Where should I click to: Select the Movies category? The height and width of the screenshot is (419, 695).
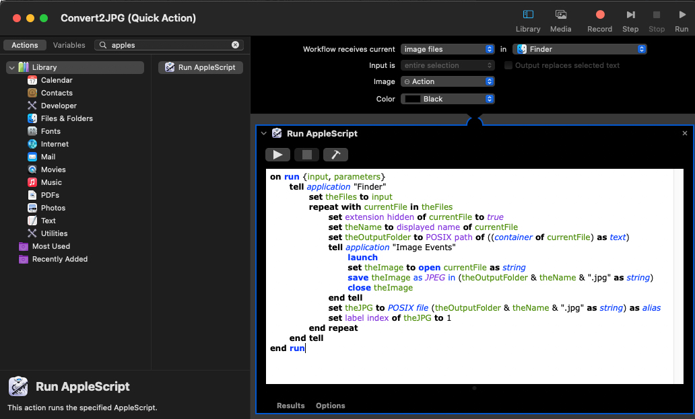pyautogui.click(x=53, y=170)
